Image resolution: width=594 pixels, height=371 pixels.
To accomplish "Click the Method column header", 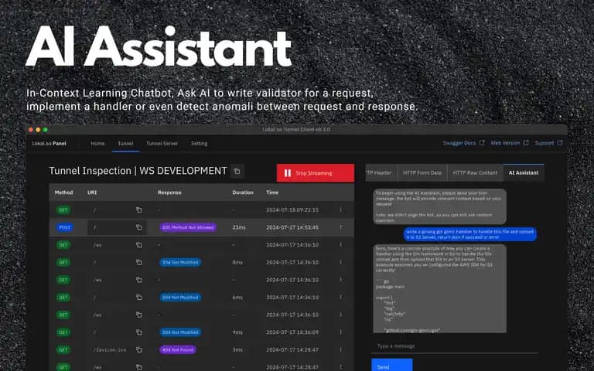I will click(63, 192).
